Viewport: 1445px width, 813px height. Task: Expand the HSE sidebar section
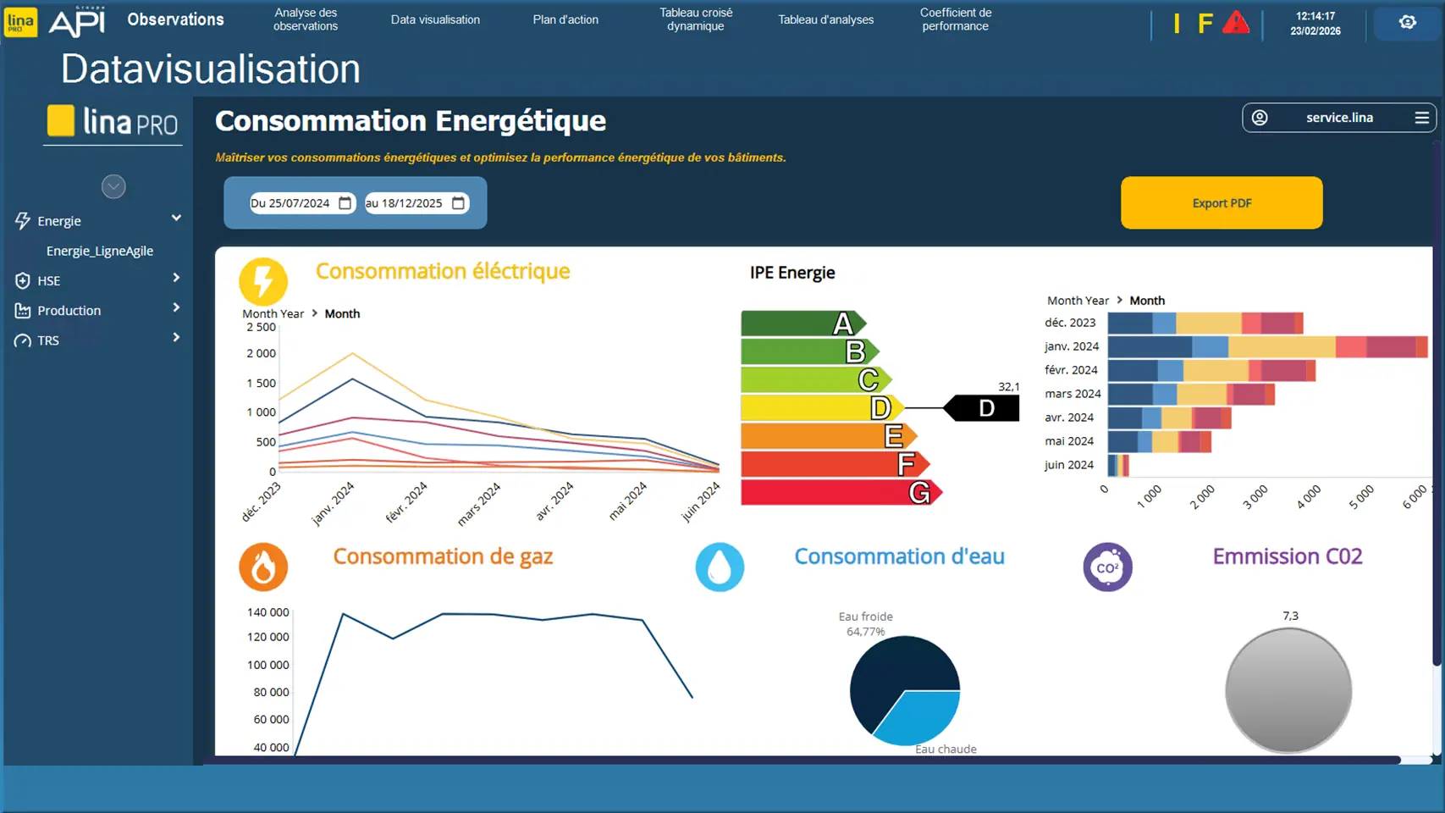point(176,278)
